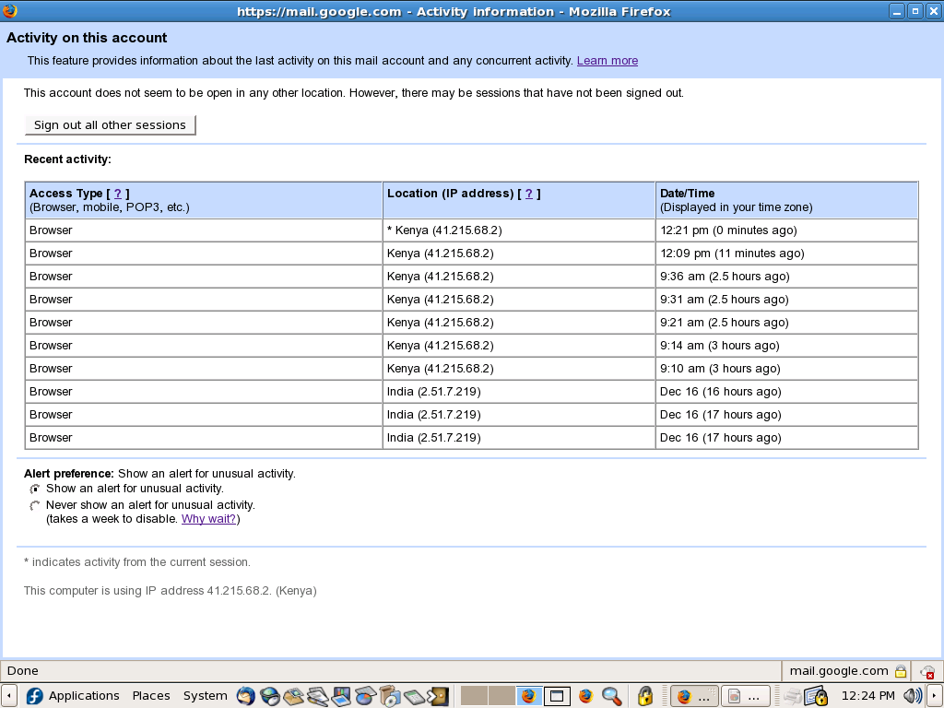Select 'Never show an alert for unusual activity'
This screenshot has width=944, height=708.
[x=35, y=505]
